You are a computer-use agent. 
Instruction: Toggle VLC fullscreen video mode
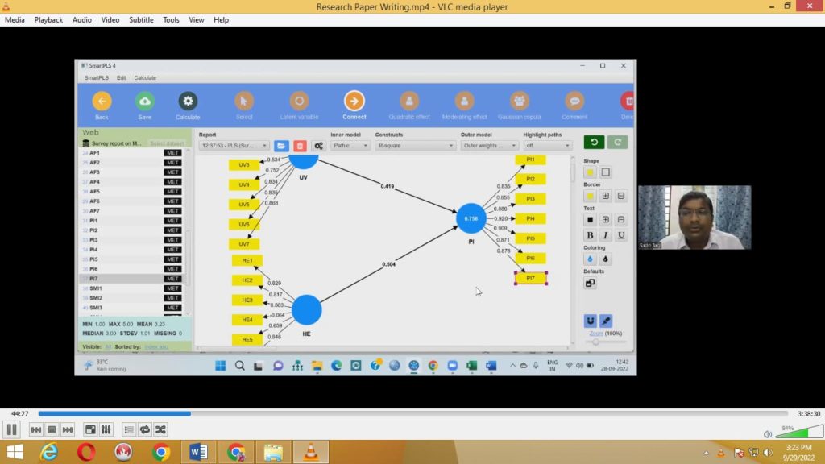click(90, 429)
